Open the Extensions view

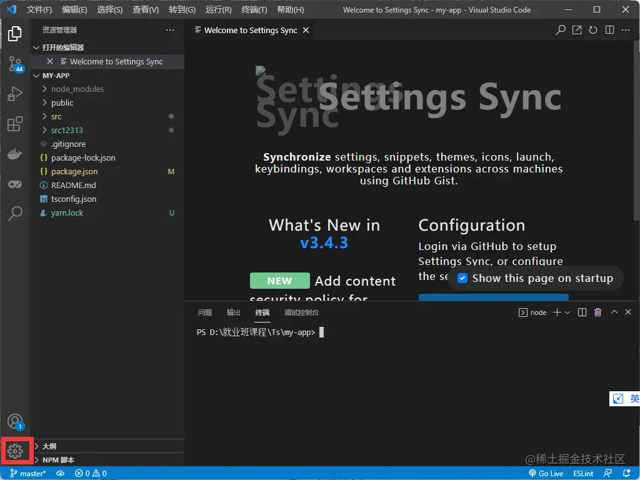coord(15,124)
